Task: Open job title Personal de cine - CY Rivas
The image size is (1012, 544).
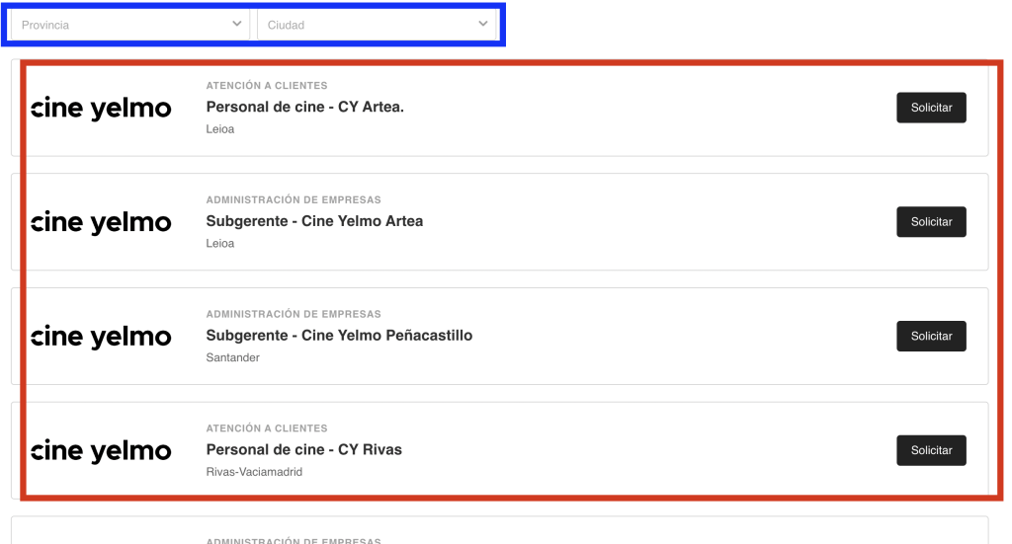Action: coord(303,449)
